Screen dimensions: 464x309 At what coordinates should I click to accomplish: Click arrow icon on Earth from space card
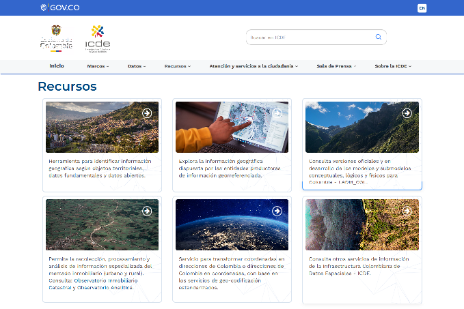point(277,211)
